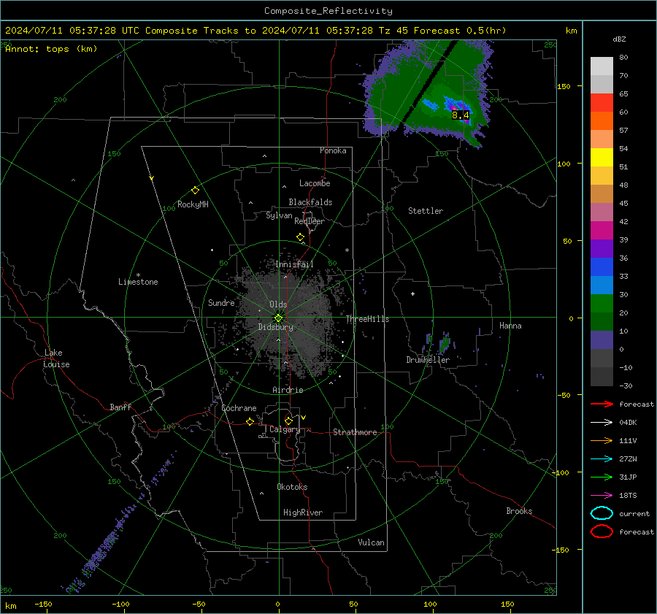Click the 'Annot: tops (km)' annotation label
Viewport: 657px width, 614px height.
(x=51, y=49)
